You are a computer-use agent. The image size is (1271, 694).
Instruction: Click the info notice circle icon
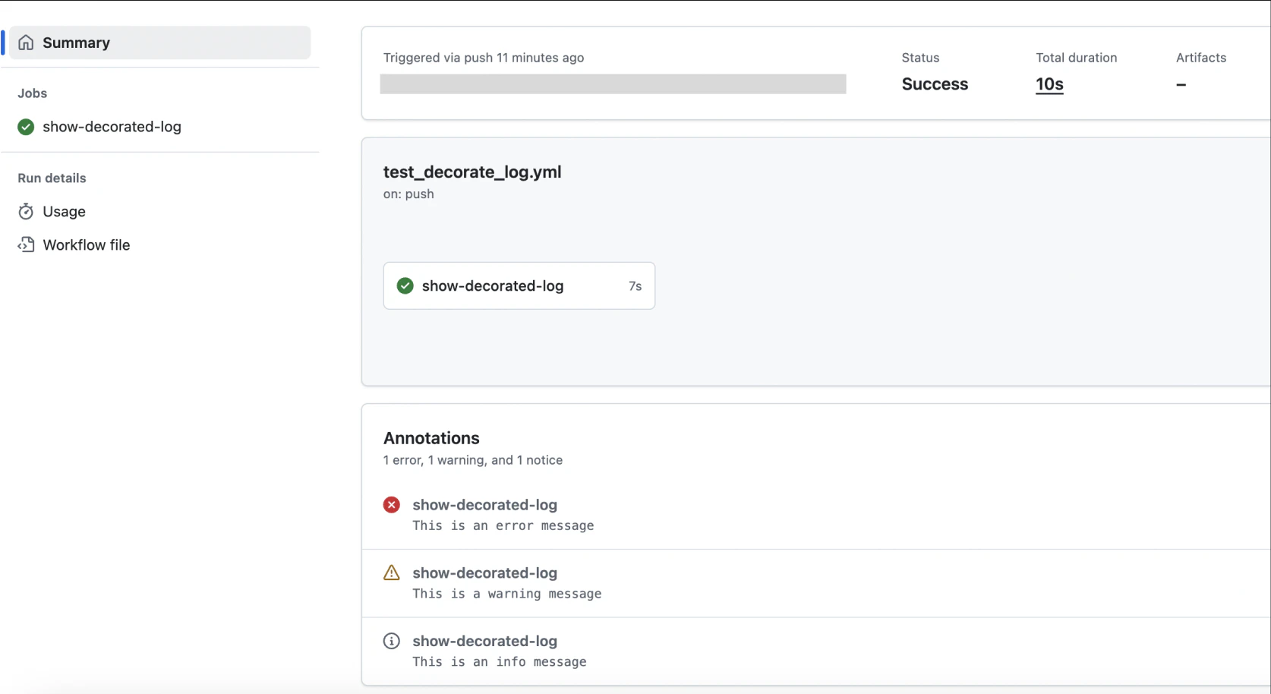pos(392,641)
